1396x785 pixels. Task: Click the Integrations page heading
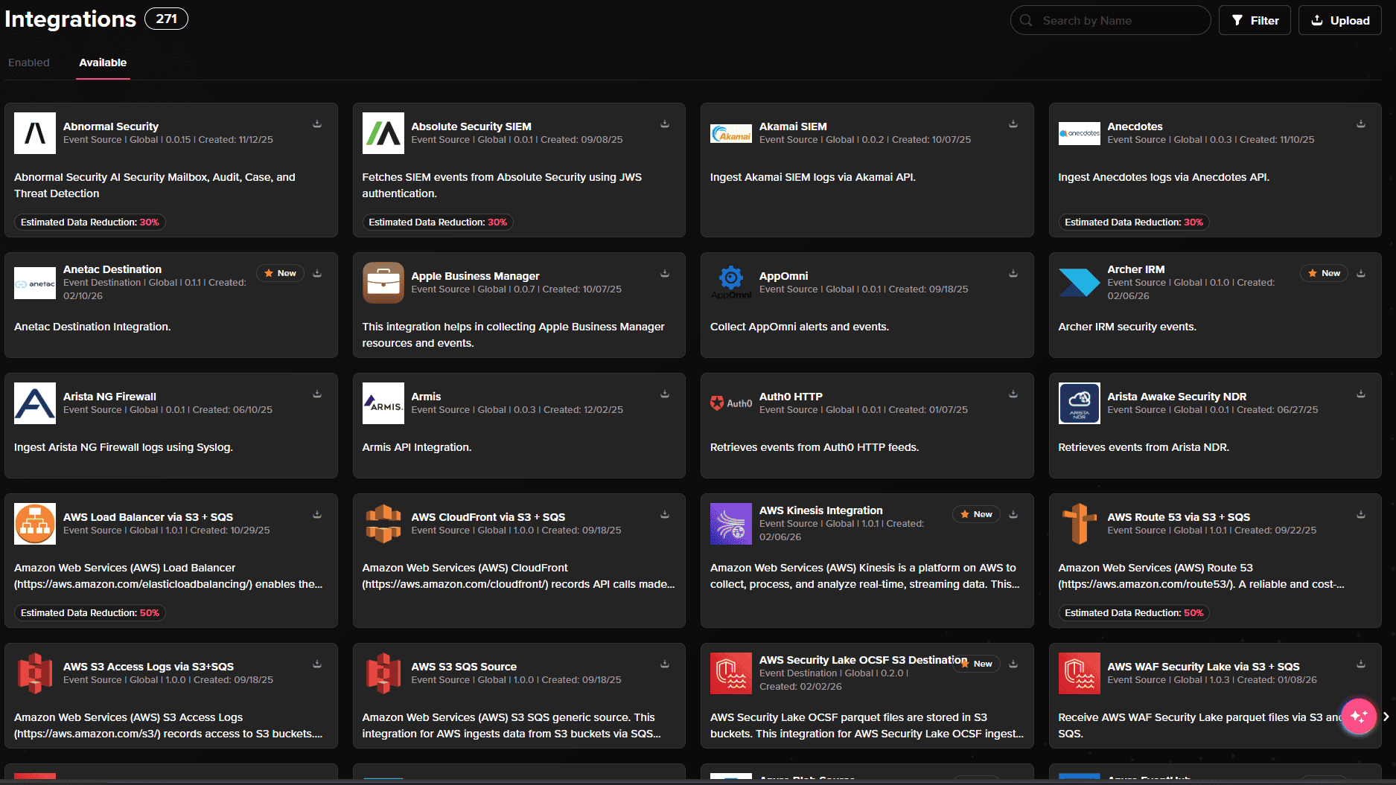tap(71, 19)
